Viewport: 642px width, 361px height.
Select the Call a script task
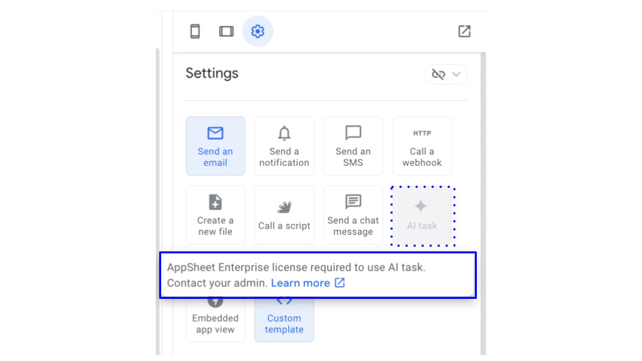click(284, 215)
